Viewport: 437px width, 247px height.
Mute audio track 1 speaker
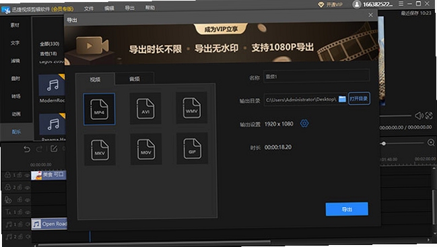point(28,224)
